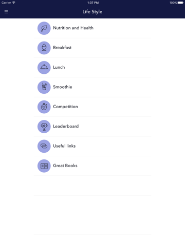Open the Competition label
The image size is (185, 246).
(65, 107)
